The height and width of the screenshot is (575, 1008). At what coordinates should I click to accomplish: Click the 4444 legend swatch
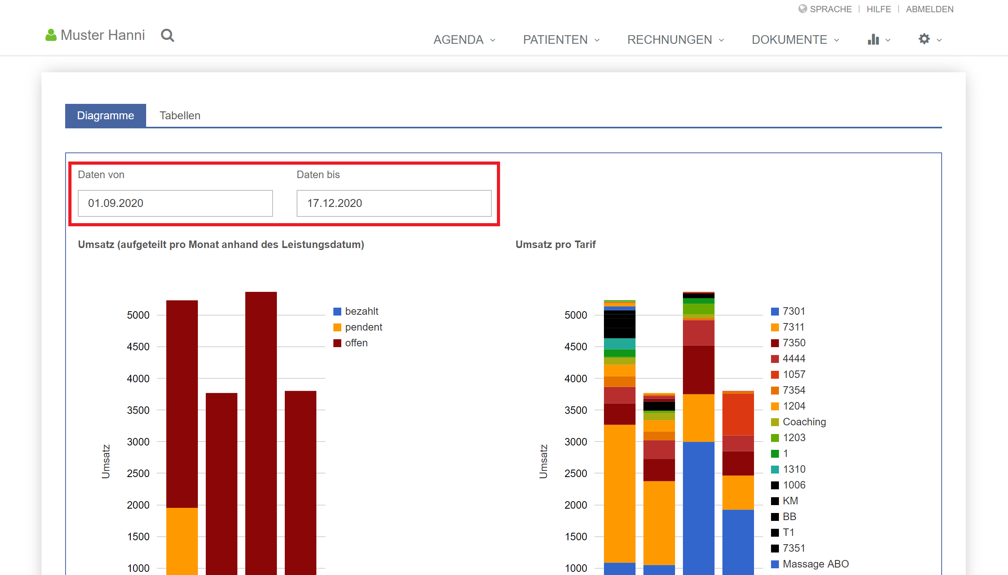(775, 359)
